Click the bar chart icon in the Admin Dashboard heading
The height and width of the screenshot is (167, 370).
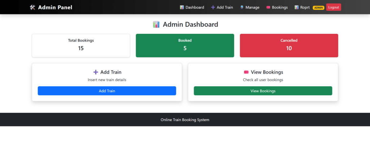tap(156, 24)
